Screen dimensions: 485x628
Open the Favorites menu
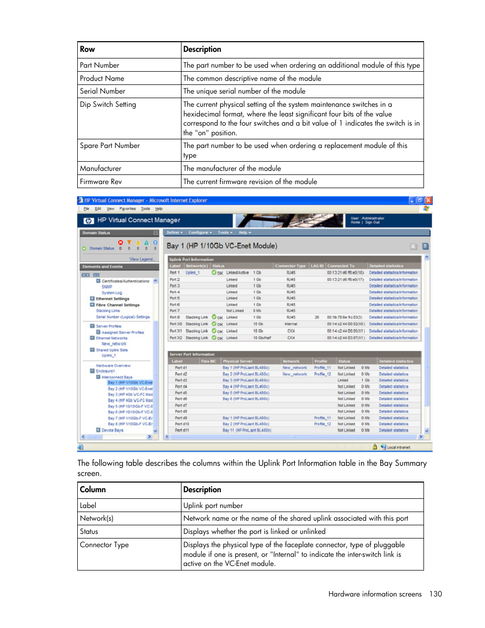point(128,208)
